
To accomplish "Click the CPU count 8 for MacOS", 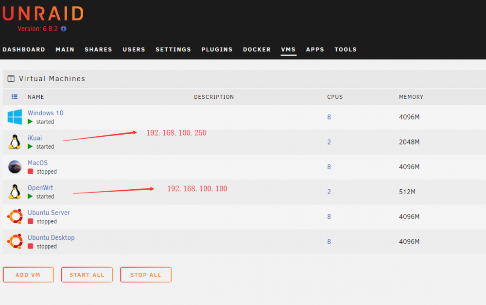I will coord(329,167).
